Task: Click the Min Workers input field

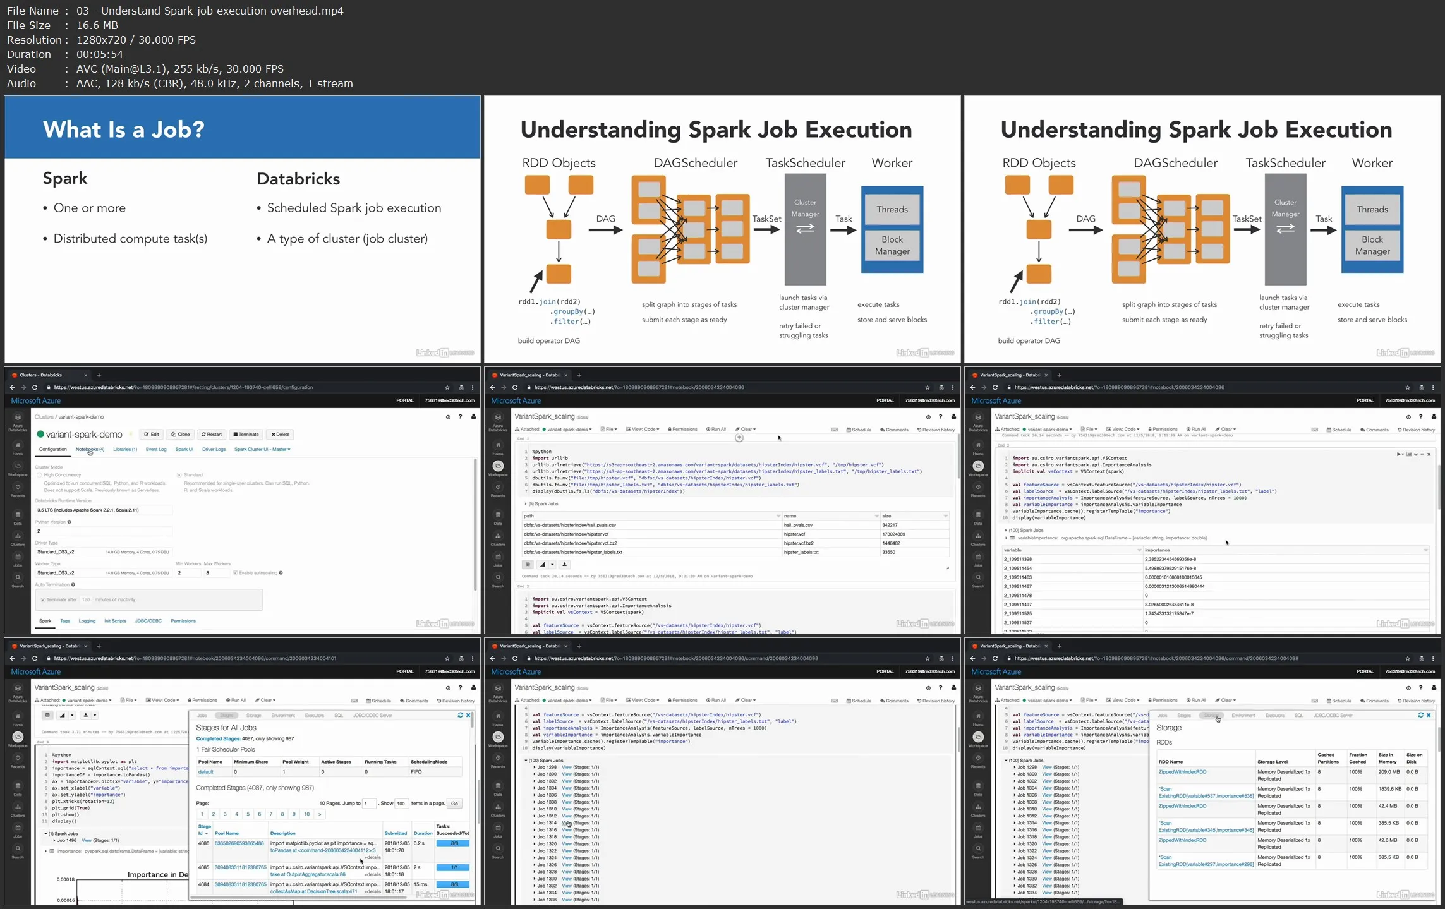Action: [188, 573]
